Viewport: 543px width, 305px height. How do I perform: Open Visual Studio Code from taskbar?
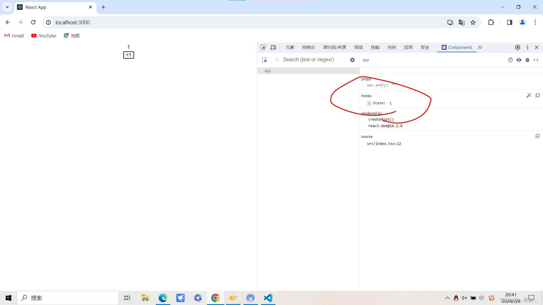[x=268, y=298]
